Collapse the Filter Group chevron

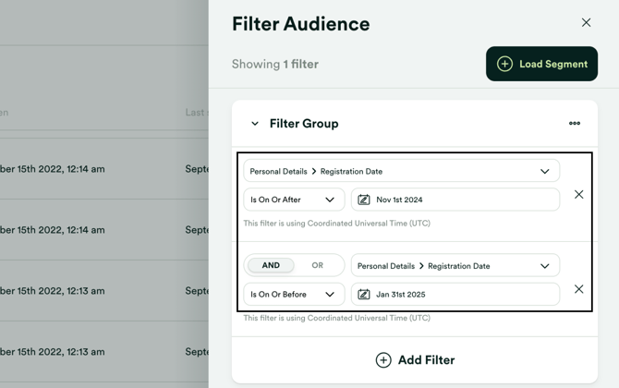pyautogui.click(x=255, y=124)
